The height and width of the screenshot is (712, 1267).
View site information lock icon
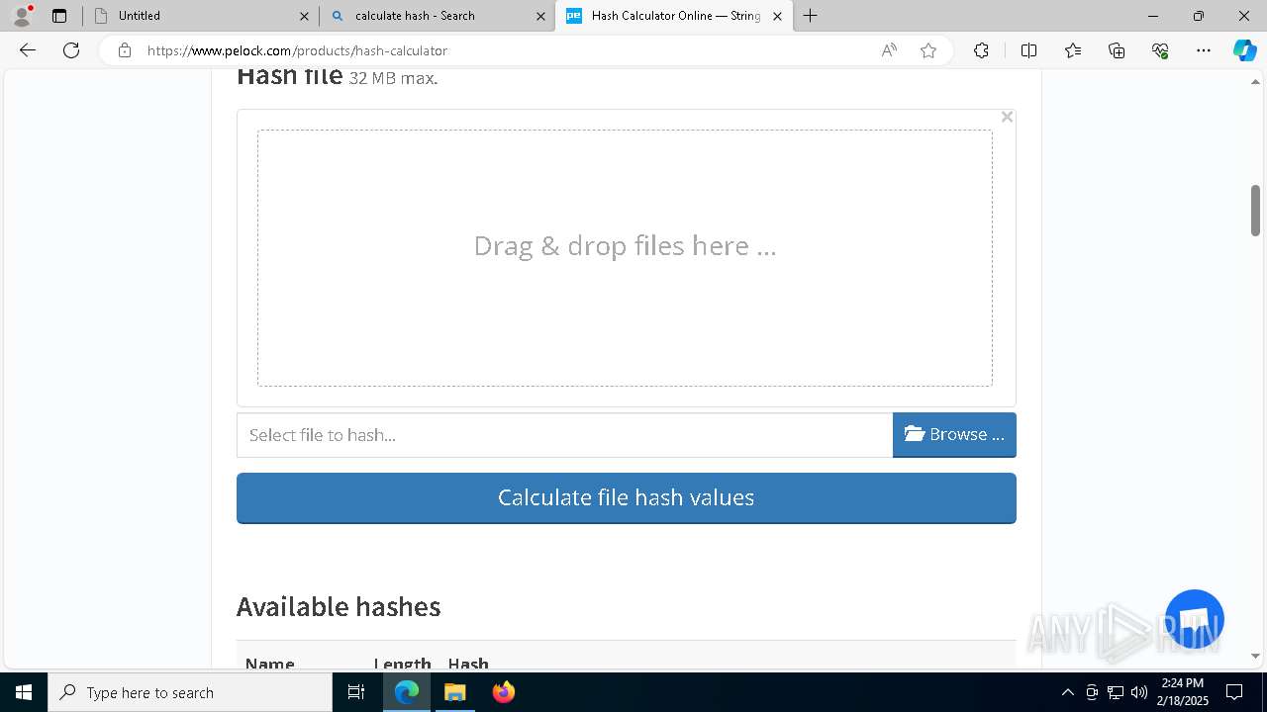[124, 50]
